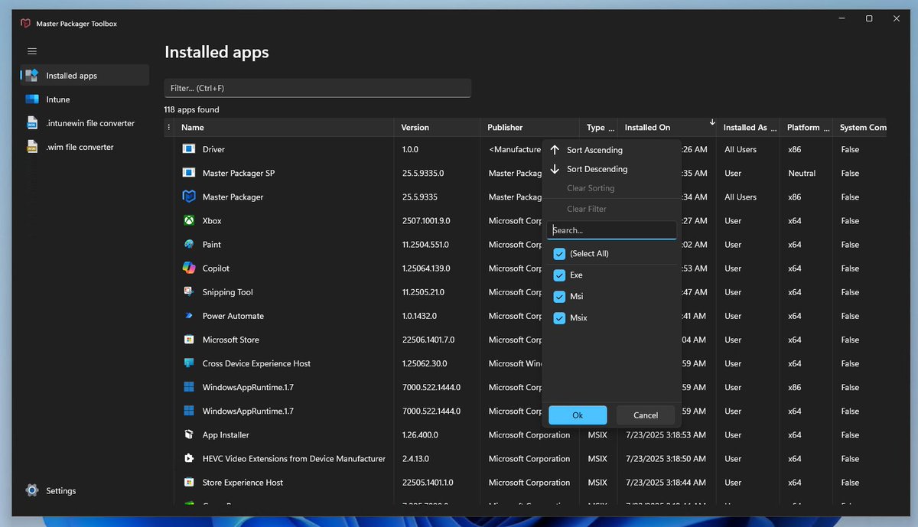Focus the Search field in filter popup

coord(611,230)
